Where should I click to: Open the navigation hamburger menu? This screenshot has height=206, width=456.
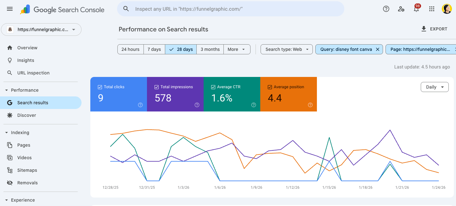point(9,8)
